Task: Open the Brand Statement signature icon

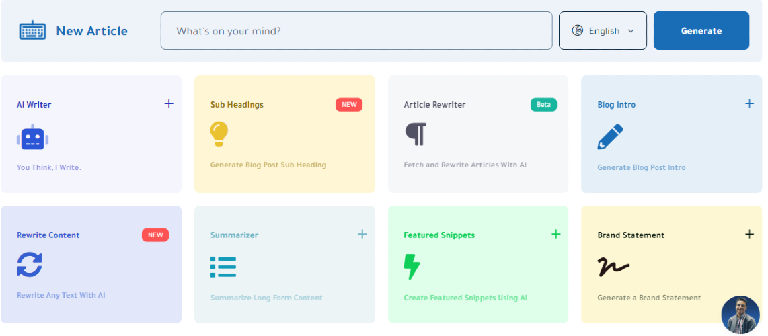Action: (x=613, y=267)
